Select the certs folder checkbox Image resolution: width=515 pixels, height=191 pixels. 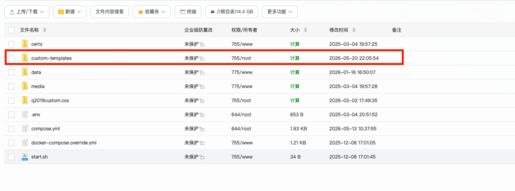(x=12, y=44)
